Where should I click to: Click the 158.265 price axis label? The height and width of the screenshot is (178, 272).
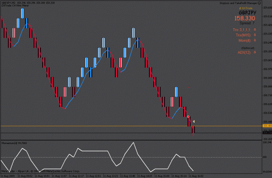coord(267,139)
